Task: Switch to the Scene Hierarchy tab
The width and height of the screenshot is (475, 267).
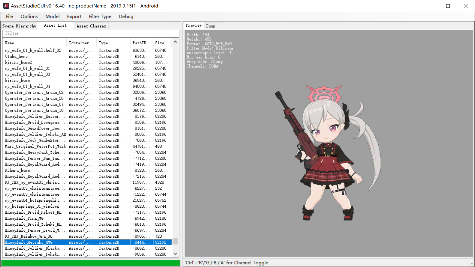Action: 19,26
